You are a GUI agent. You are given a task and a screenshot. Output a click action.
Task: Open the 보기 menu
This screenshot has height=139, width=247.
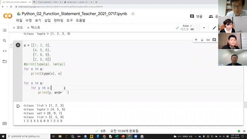click(x=38, y=20)
